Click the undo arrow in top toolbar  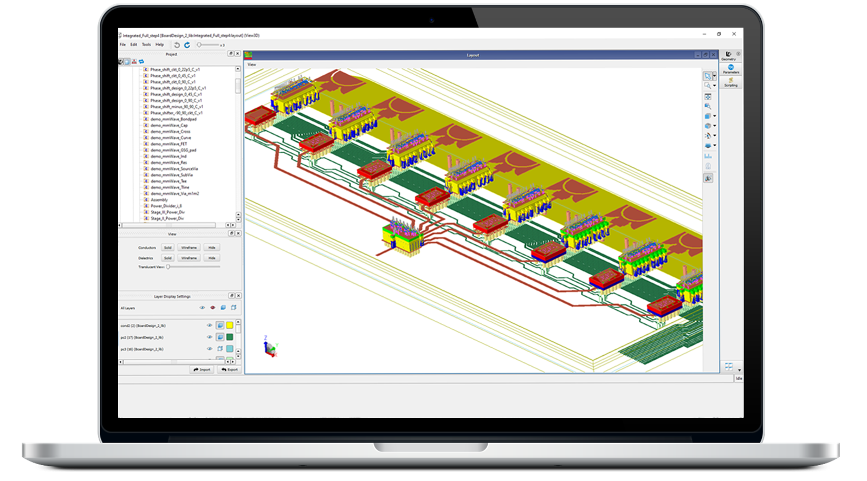(x=177, y=45)
